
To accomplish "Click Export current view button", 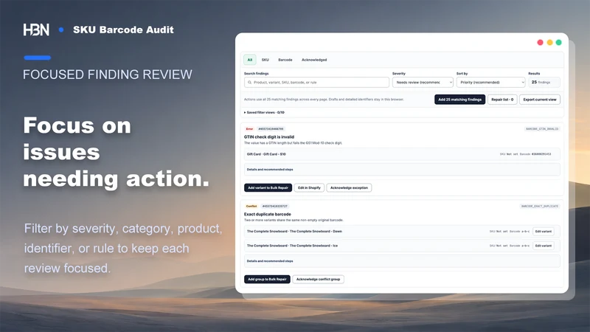I will point(540,100).
